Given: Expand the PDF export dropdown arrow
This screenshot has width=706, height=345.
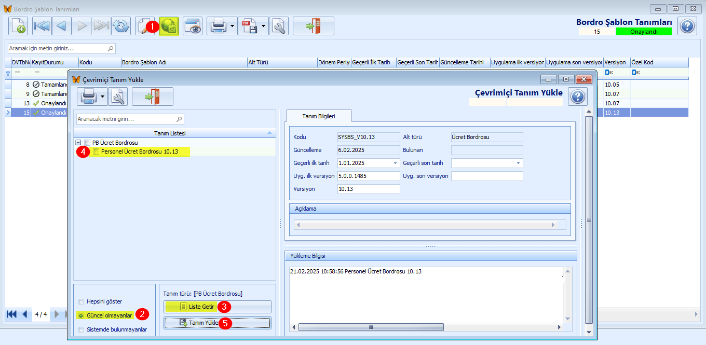Looking at the screenshot, I should pos(264,26).
